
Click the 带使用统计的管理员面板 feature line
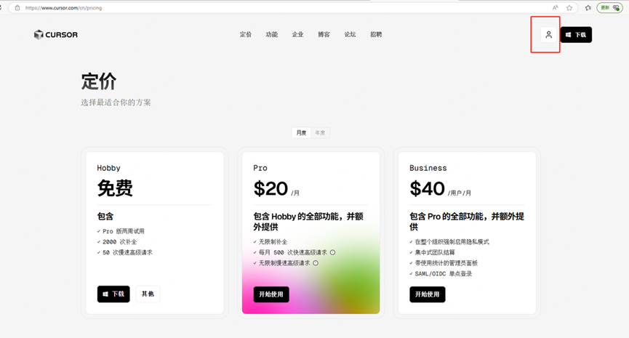pos(444,263)
